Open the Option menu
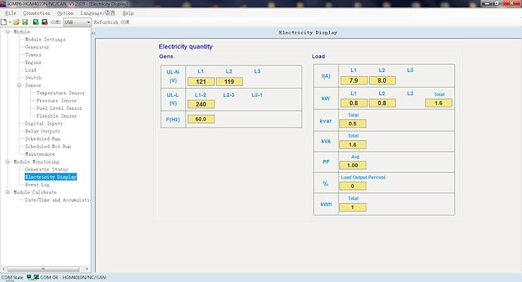 [x=65, y=13]
